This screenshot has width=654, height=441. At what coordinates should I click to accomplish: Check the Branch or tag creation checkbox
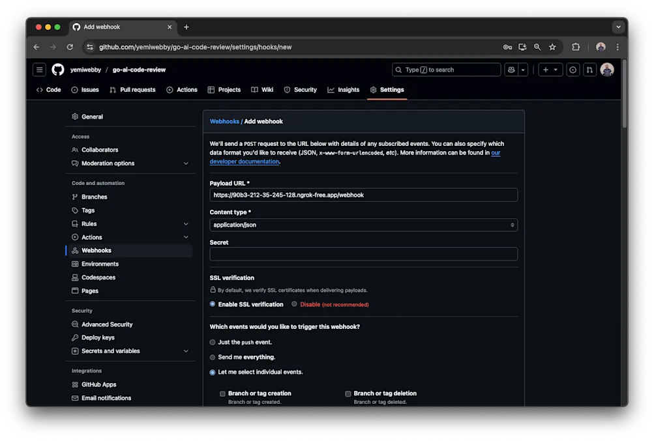point(222,393)
